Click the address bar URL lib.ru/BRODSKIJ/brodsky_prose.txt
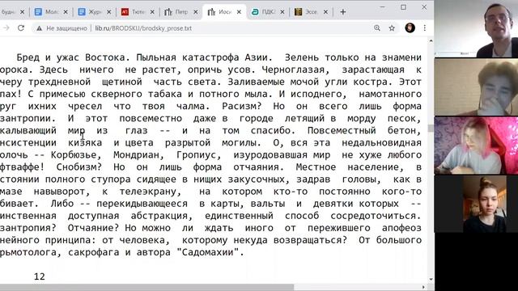The width and height of the screenshot is (518, 291). pyautogui.click(x=143, y=28)
